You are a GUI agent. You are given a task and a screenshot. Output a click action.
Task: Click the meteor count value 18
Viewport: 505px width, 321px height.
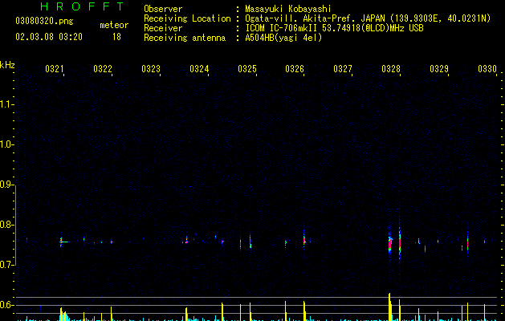(116, 37)
